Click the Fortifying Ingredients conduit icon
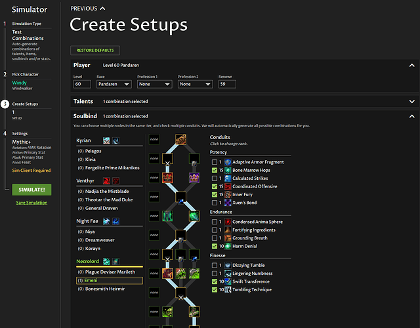Screen dimensions: 420x328 point(228,230)
